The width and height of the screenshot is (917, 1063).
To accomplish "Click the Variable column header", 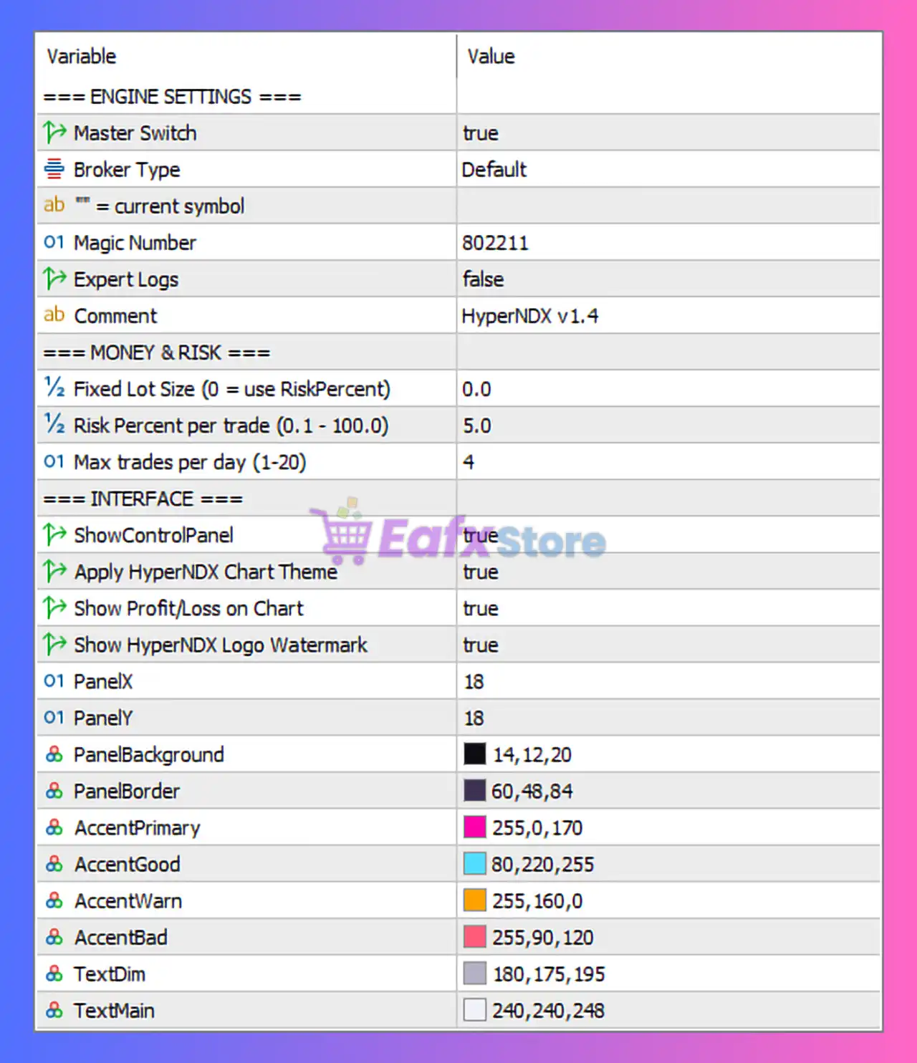I will [x=80, y=56].
